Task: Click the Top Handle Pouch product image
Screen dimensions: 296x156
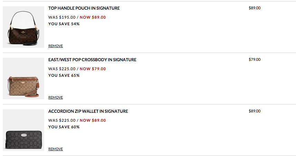Action: 23,27
